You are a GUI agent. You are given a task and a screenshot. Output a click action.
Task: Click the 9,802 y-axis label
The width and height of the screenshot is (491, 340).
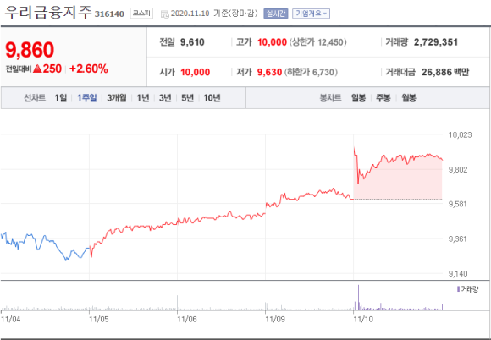point(458,169)
